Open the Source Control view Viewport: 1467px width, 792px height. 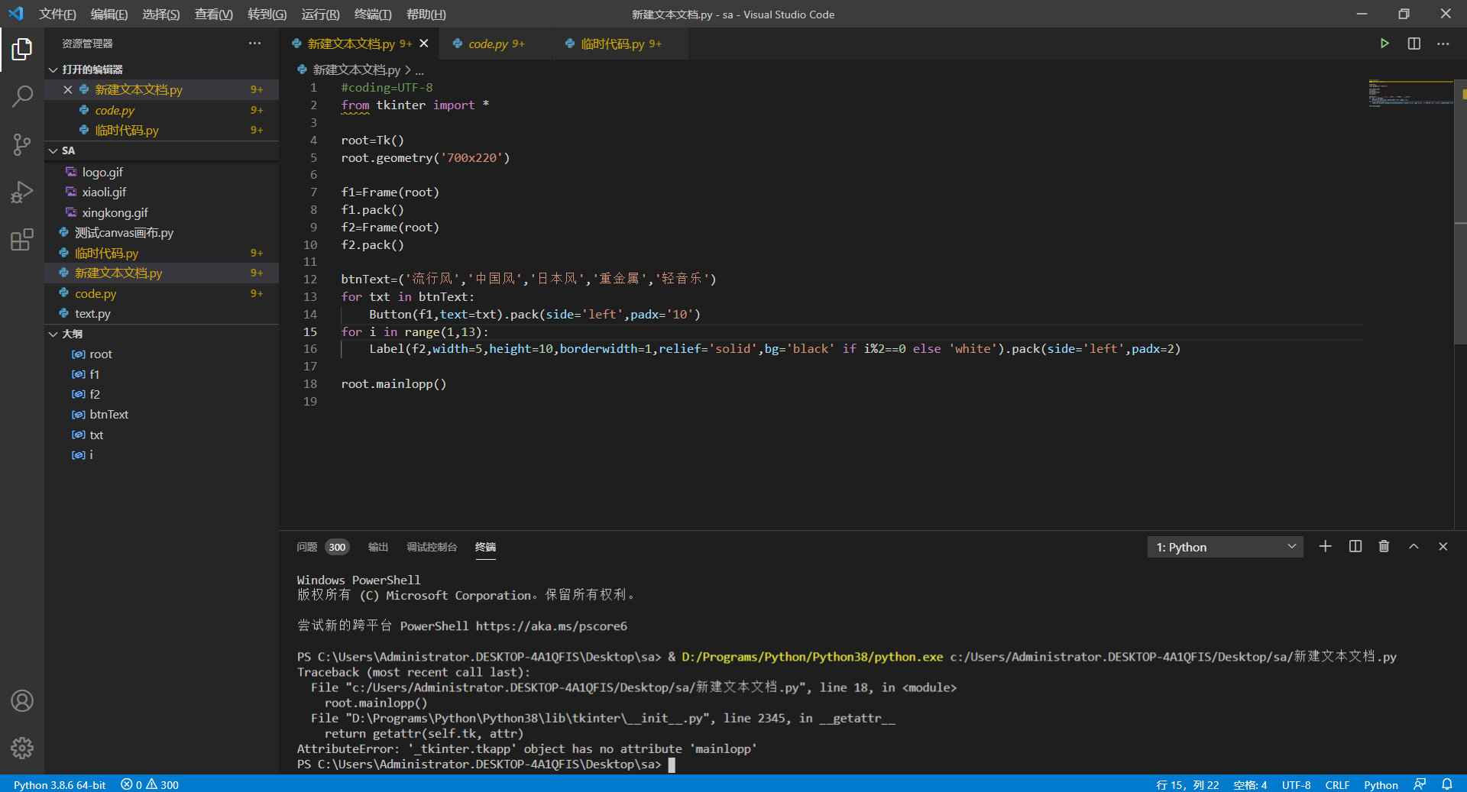22,144
